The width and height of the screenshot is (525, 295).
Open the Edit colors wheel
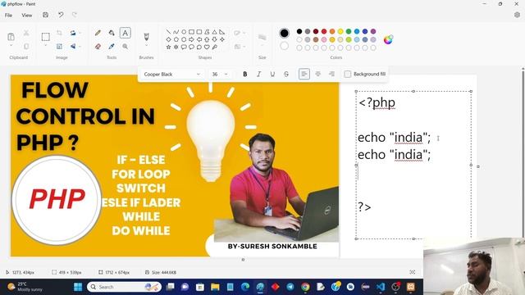(388, 39)
